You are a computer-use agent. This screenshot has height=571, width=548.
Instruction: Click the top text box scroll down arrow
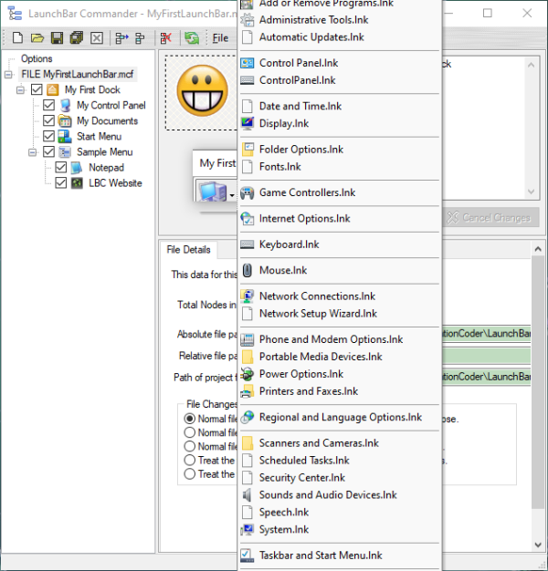coord(531,192)
